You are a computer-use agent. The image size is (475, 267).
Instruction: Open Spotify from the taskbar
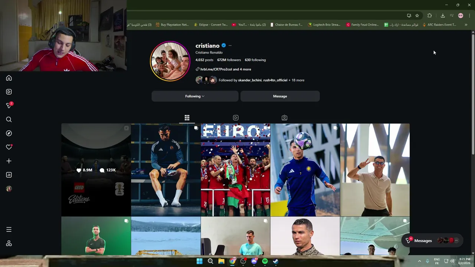click(265, 261)
